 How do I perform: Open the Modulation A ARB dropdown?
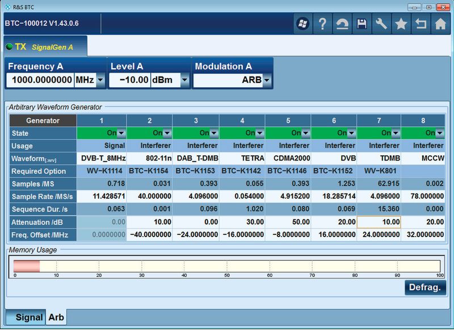(x=267, y=79)
